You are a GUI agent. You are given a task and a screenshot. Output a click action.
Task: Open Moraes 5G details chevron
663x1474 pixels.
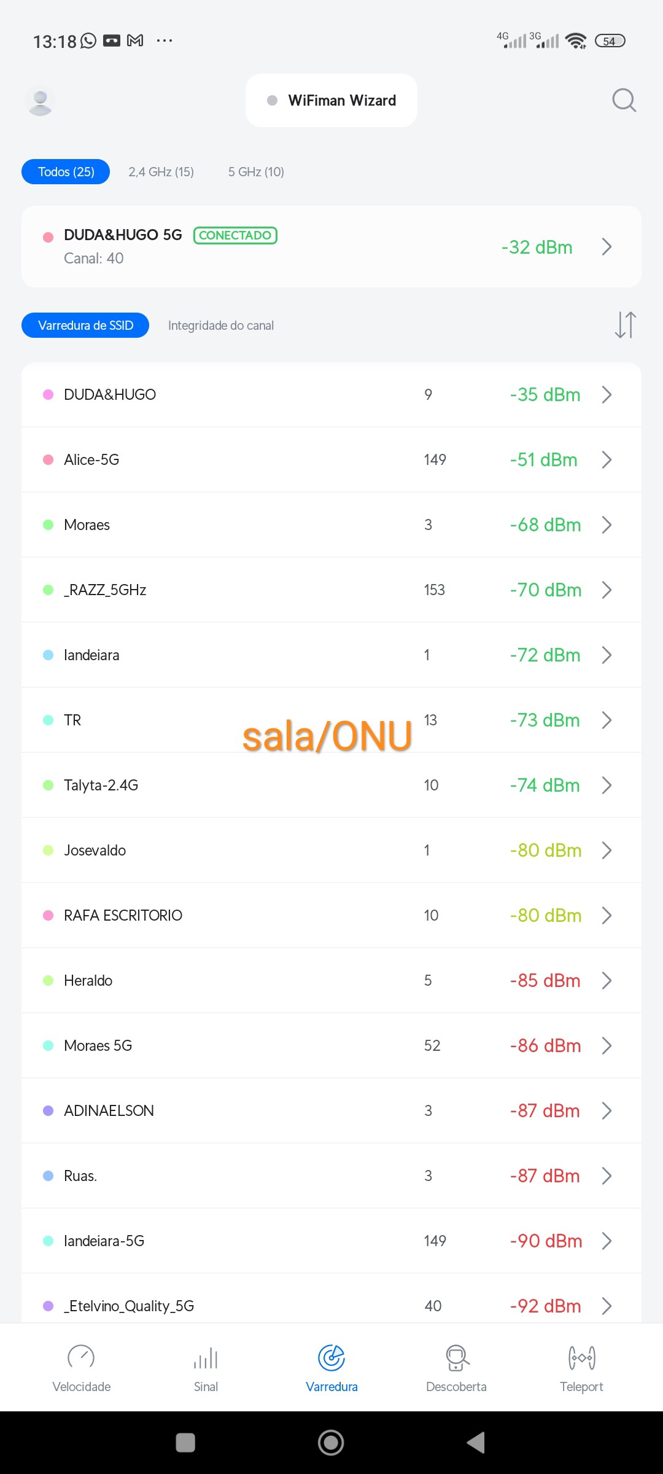pyautogui.click(x=607, y=1045)
